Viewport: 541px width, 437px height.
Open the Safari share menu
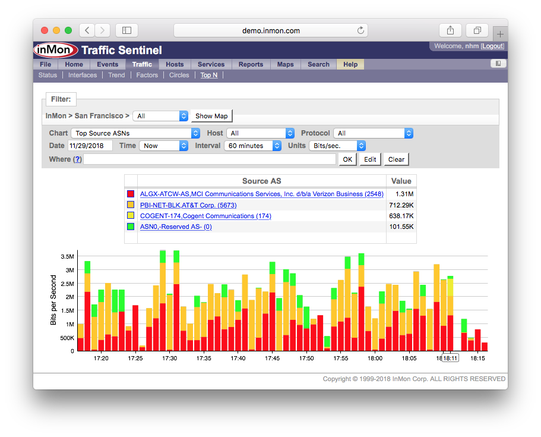click(450, 30)
